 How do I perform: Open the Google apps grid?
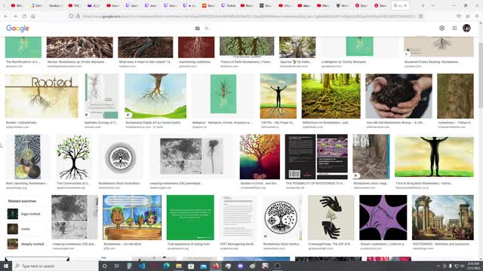[x=454, y=28]
